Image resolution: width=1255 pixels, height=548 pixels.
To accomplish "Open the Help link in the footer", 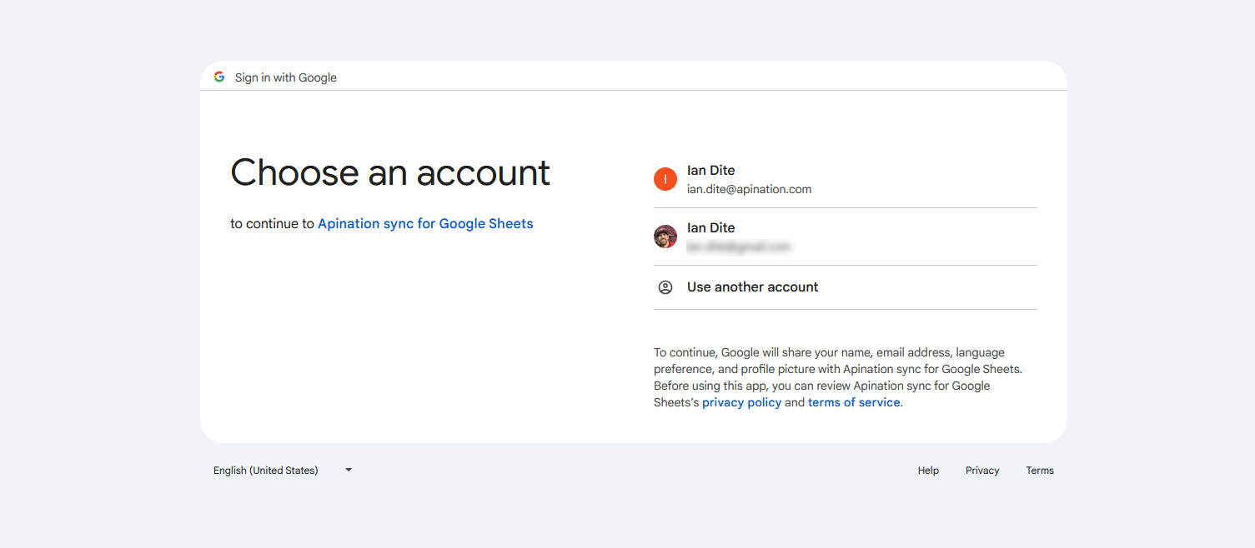I will 928,471.
